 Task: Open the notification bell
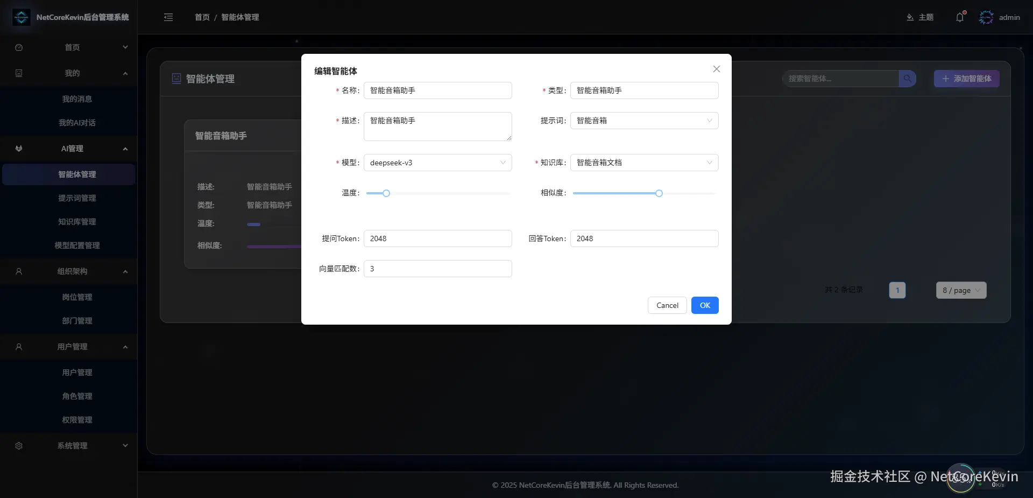[x=960, y=17]
